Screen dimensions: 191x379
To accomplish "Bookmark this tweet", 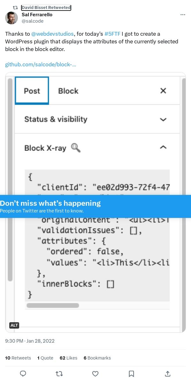I will coord(132,374).
